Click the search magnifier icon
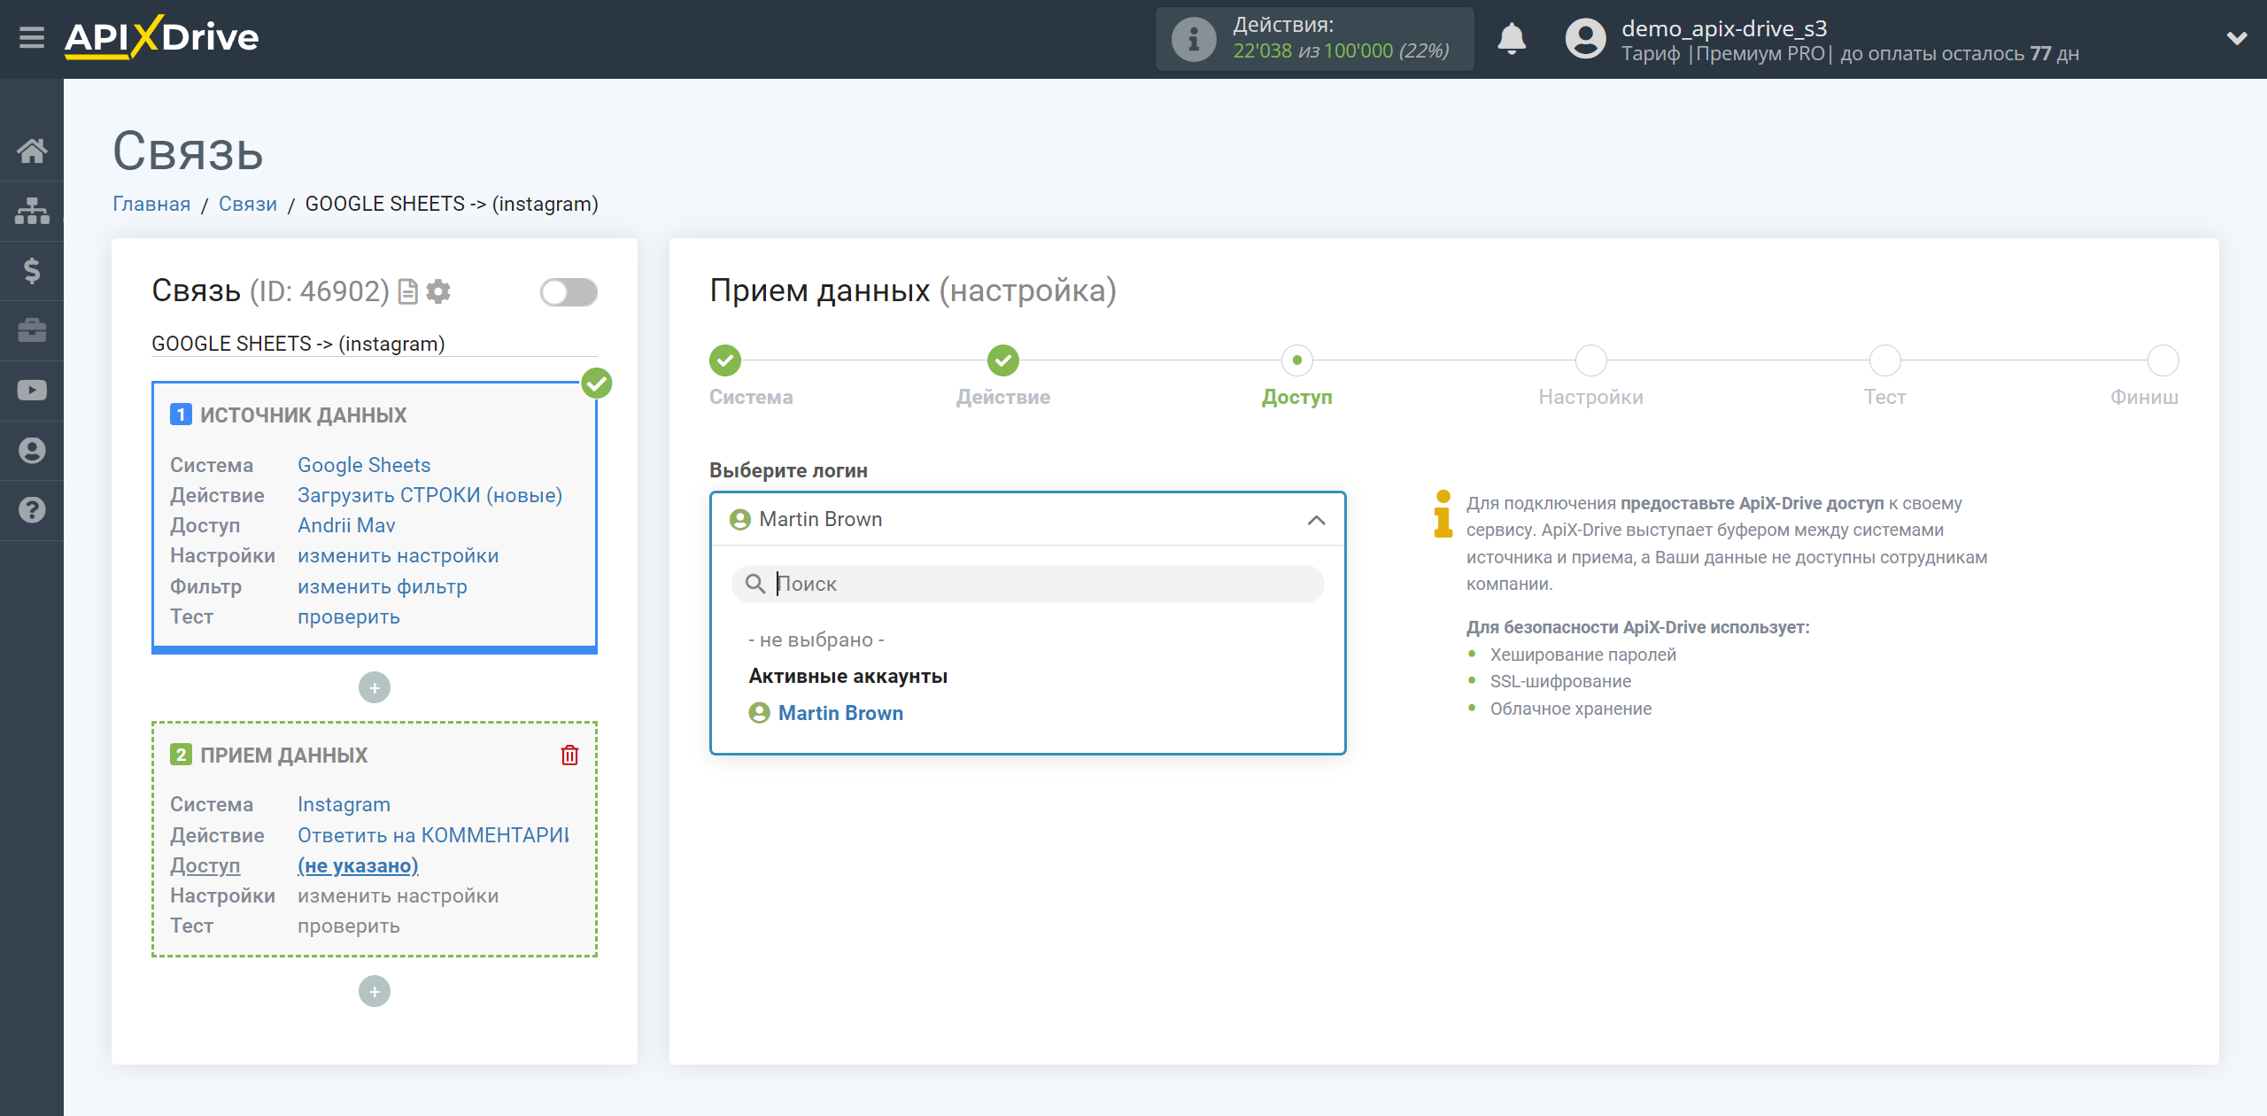Viewport: 2267px width, 1116px height. coord(754,584)
